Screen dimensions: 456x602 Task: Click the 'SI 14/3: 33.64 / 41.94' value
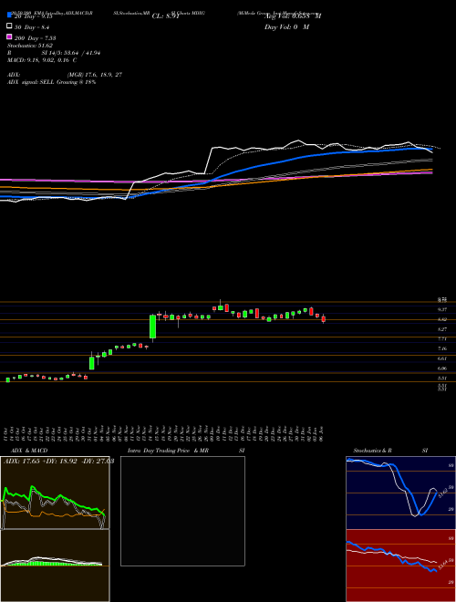[71, 53]
